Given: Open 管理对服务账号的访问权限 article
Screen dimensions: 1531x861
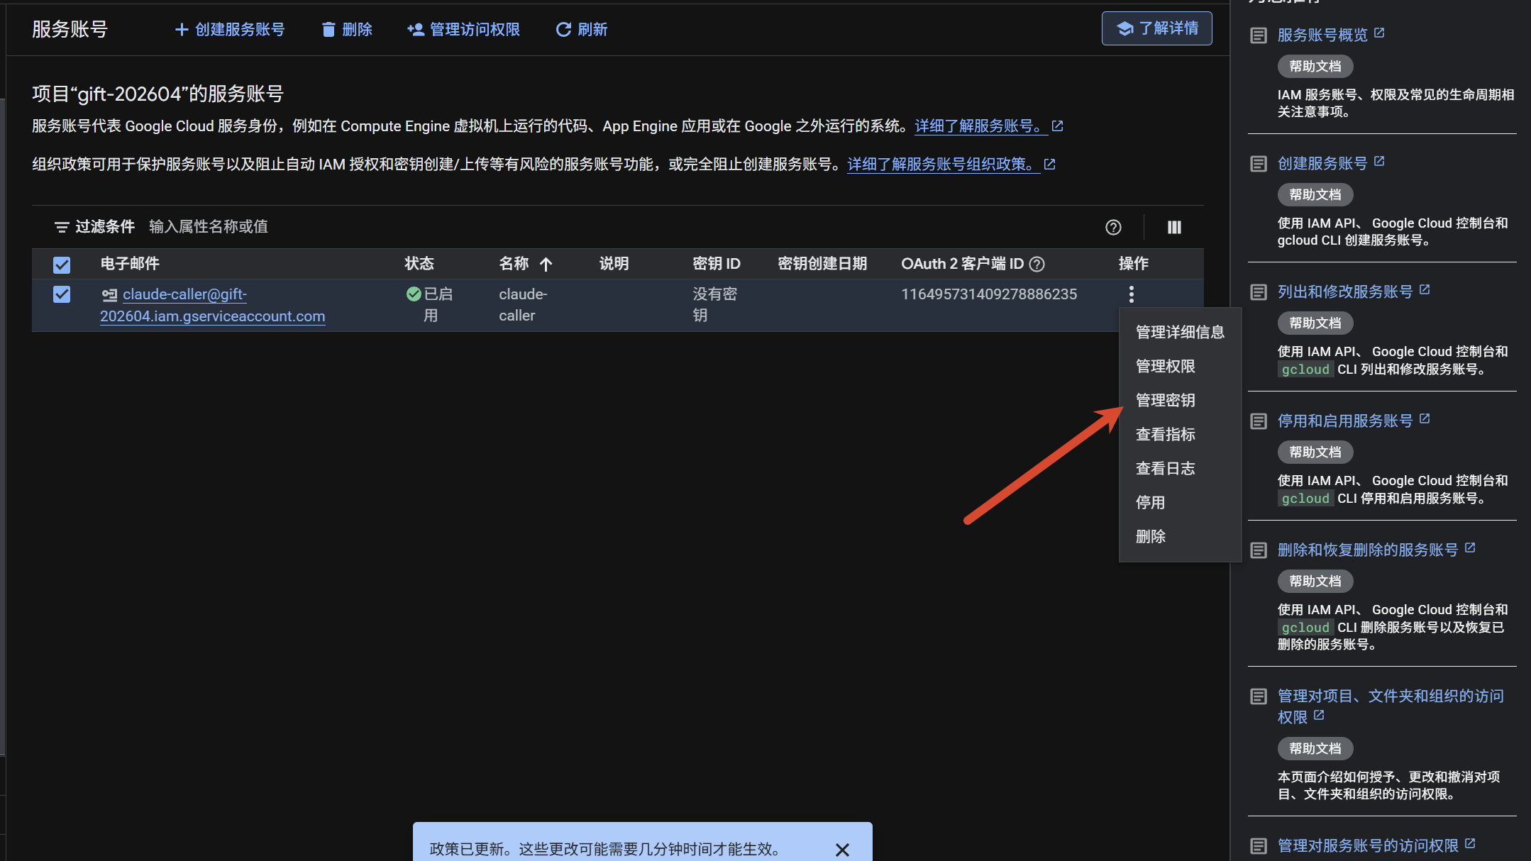Looking at the screenshot, I should [1368, 845].
